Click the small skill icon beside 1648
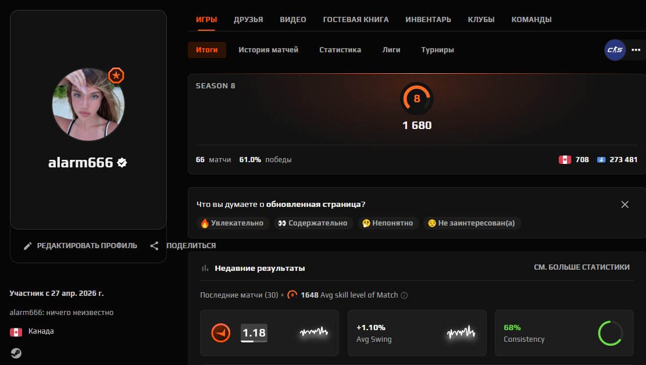The image size is (646, 365). (x=292, y=295)
